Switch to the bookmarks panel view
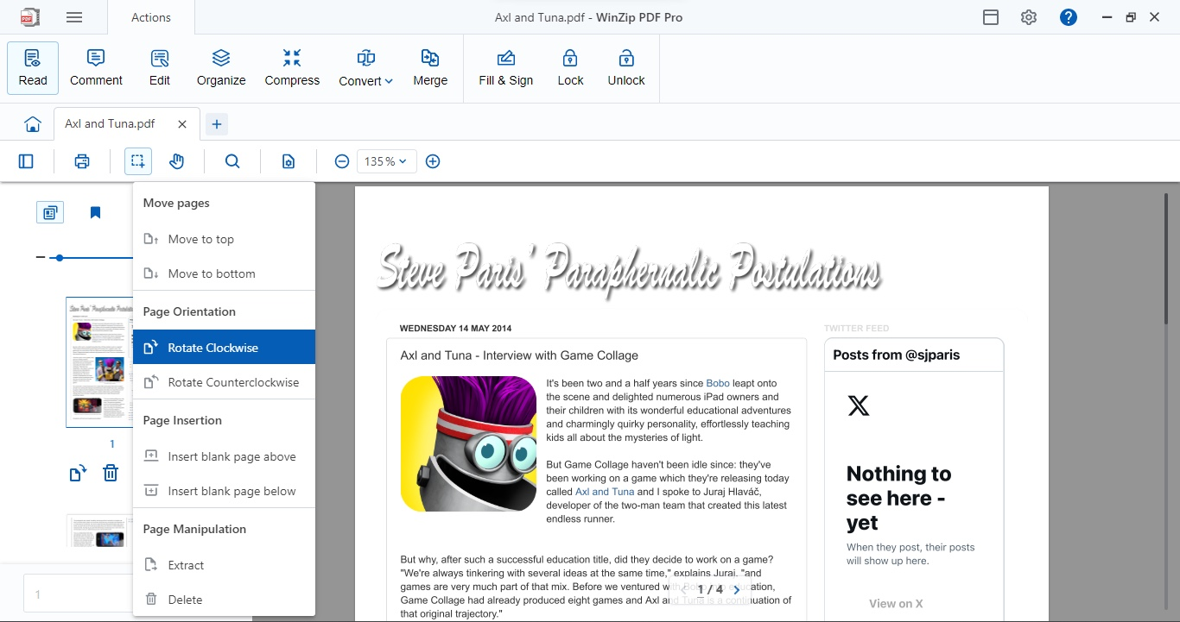The width and height of the screenshot is (1180, 622). point(96,212)
